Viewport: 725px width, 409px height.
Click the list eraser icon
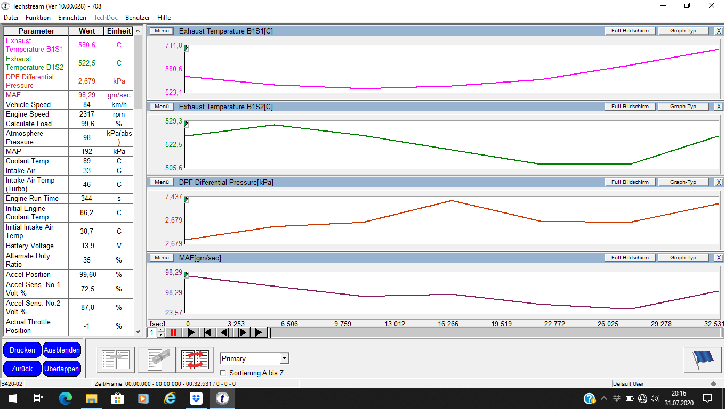tap(157, 359)
